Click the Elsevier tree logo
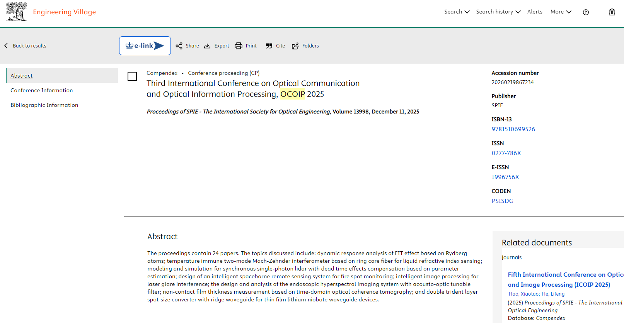 [x=16, y=12]
